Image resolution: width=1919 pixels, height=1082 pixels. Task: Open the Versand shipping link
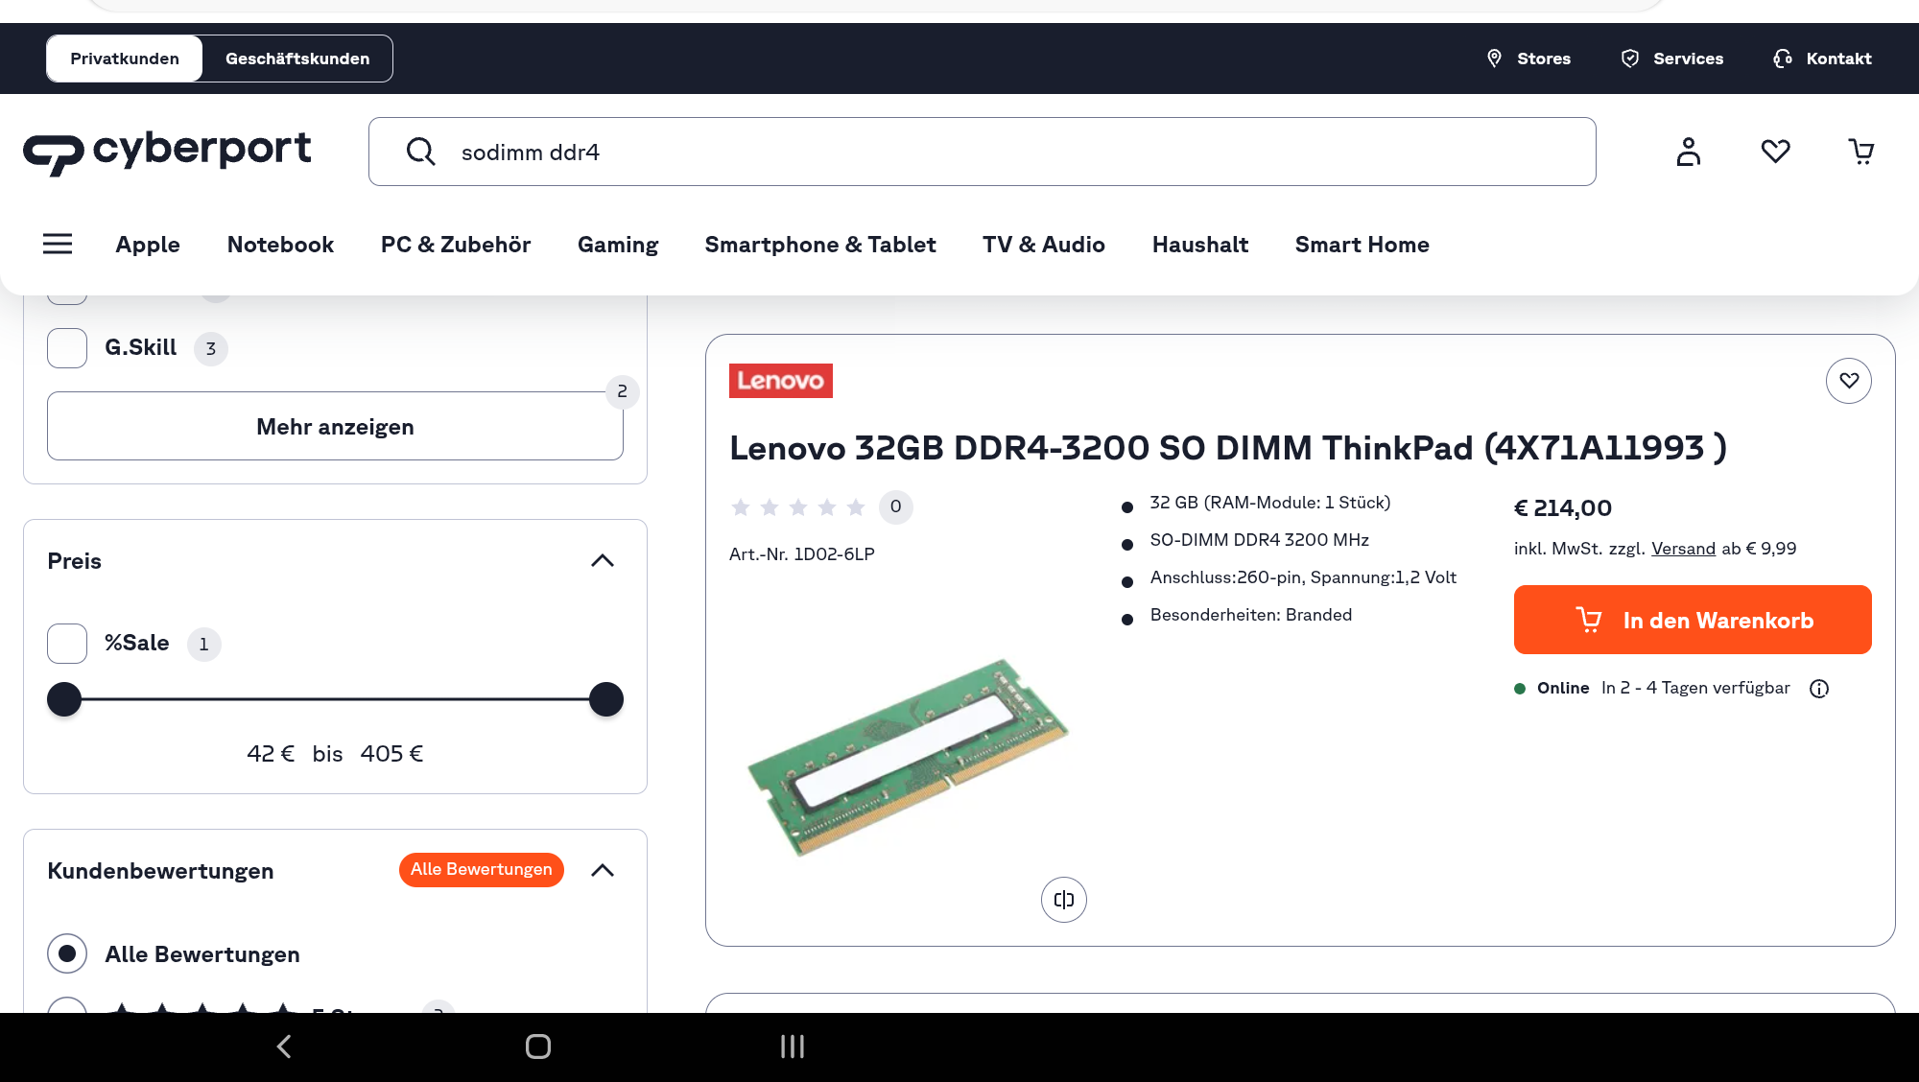(x=1683, y=549)
